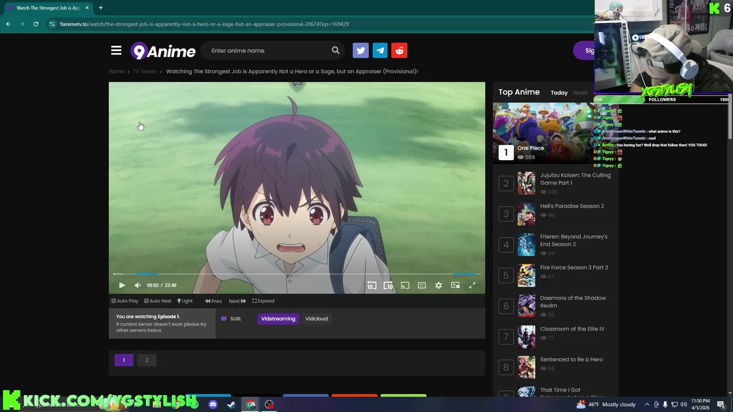Mute the video player volume

point(137,285)
